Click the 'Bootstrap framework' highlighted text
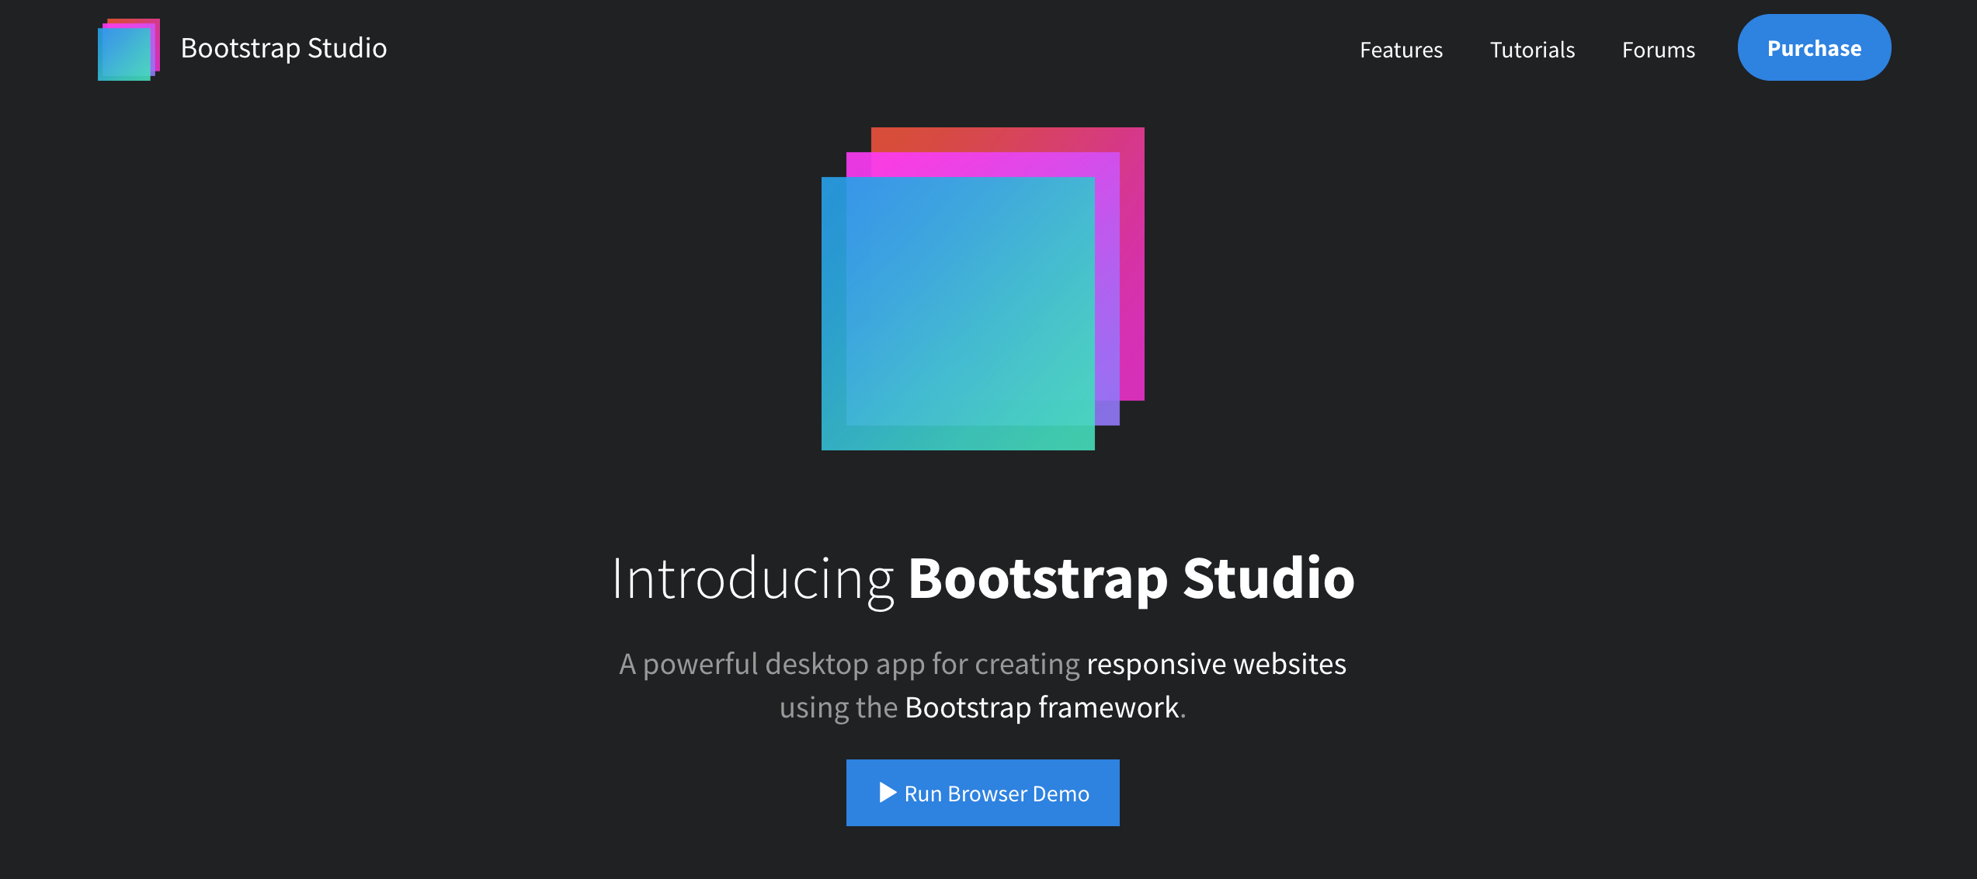Screen dimensions: 1977x879 point(1041,708)
